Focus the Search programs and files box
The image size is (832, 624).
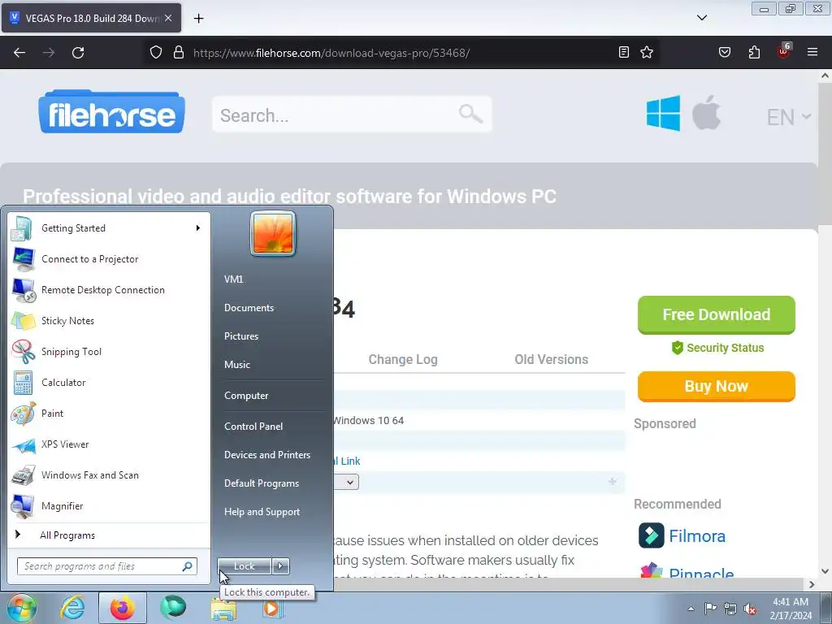pos(107,566)
